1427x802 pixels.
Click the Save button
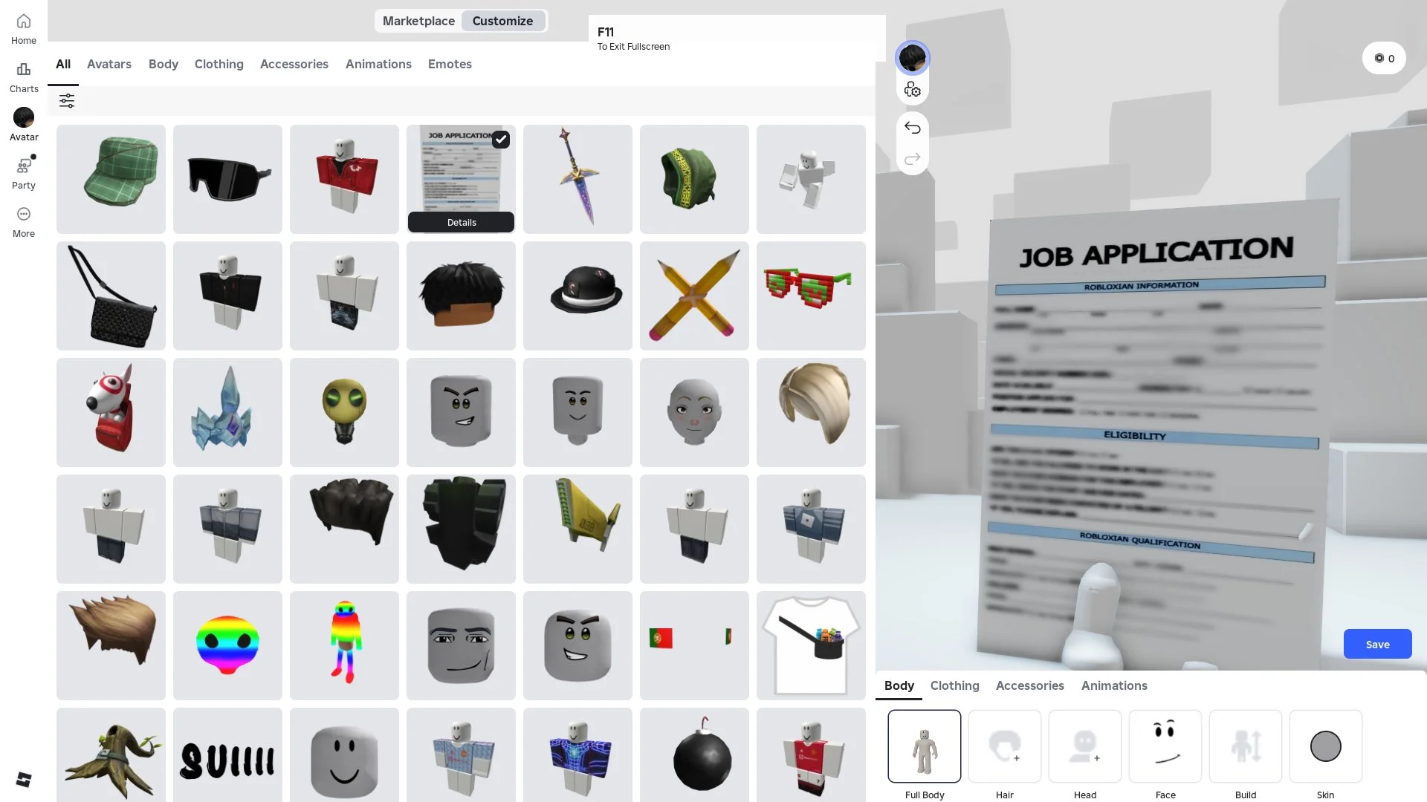click(1376, 644)
